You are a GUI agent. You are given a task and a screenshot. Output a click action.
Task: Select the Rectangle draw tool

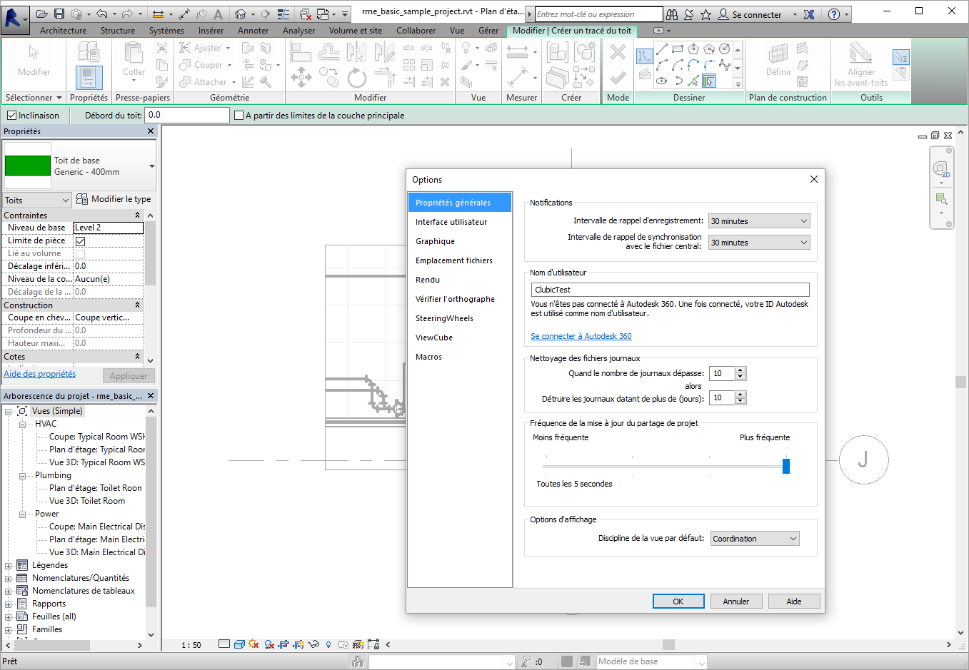click(x=678, y=49)
